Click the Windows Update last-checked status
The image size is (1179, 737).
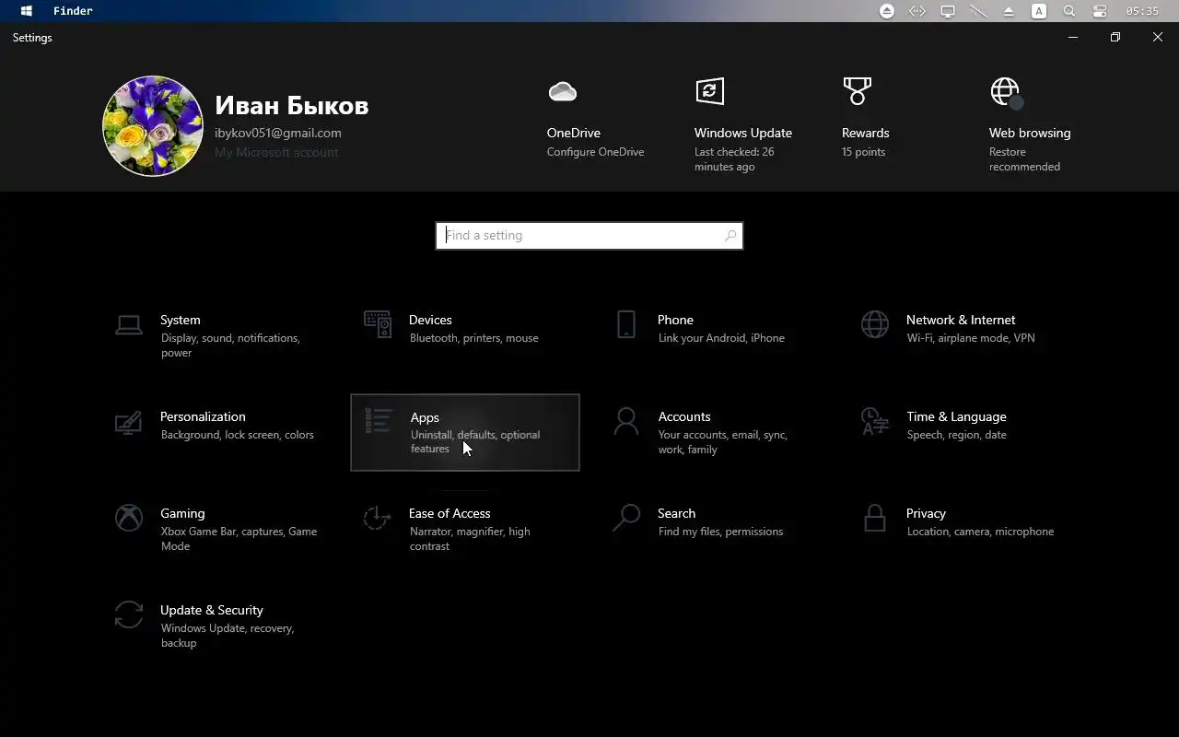[734, 159]
